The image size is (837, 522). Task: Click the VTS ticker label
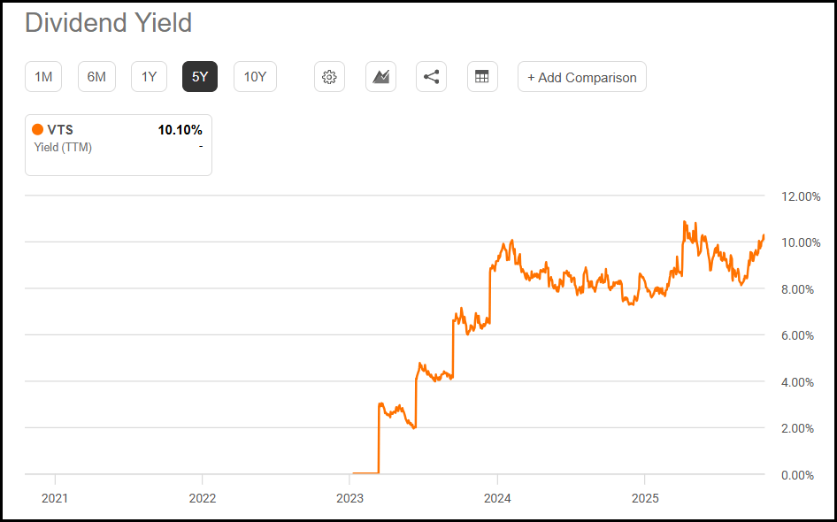(x=60, y=130)
